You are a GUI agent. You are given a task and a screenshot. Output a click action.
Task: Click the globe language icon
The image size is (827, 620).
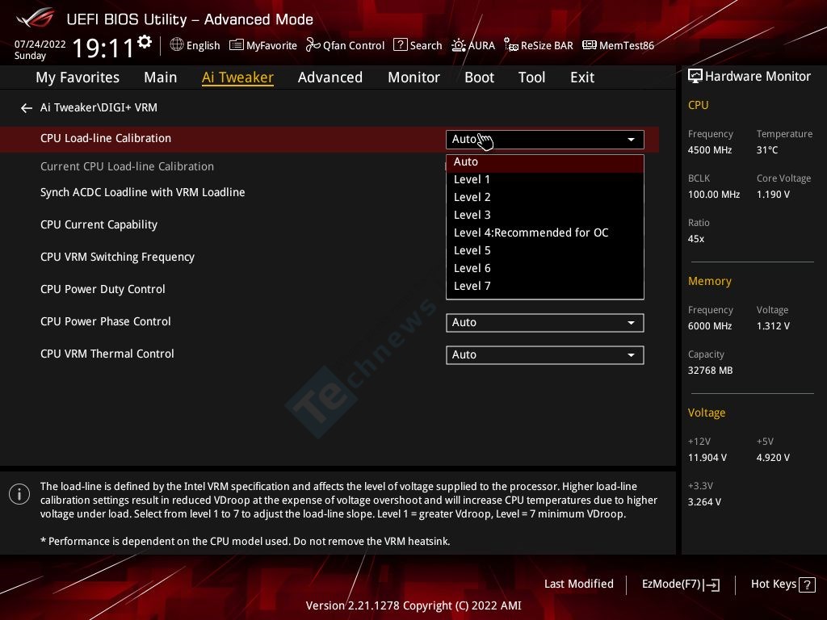coord(177,45)
